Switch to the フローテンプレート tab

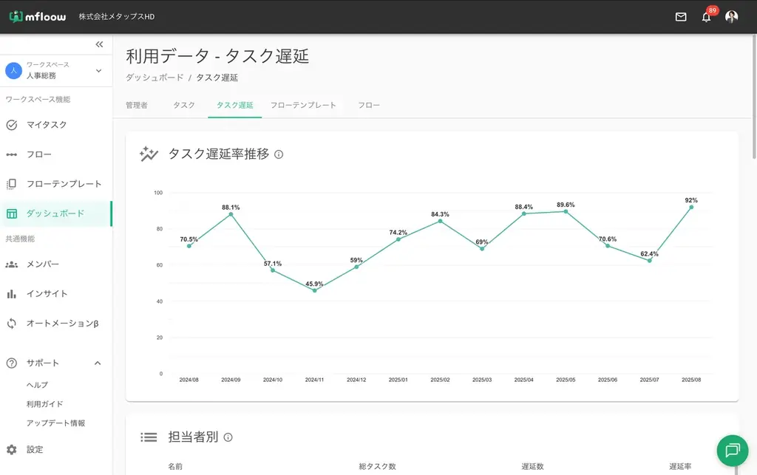(303, 106)
